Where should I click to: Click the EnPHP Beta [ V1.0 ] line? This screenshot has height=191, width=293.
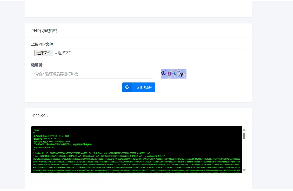[51, 136]
